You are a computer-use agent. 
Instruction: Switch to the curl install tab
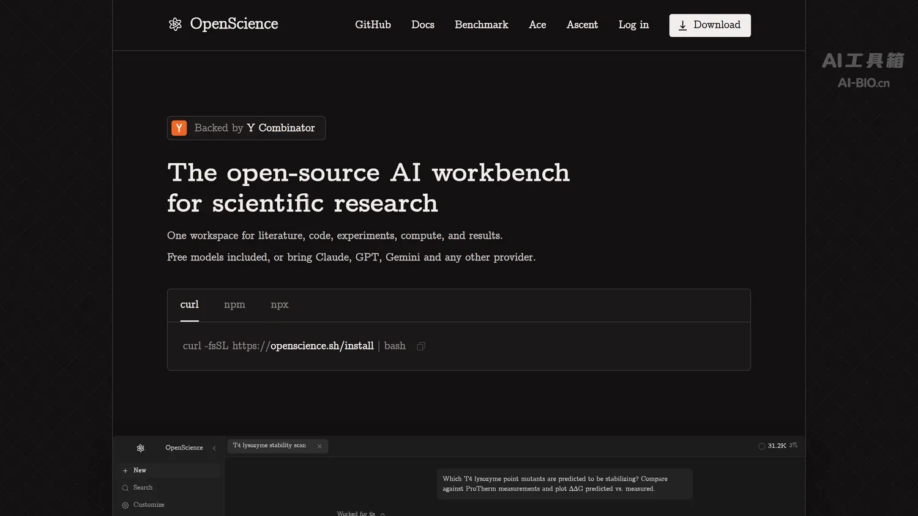[x=190, y=304]
